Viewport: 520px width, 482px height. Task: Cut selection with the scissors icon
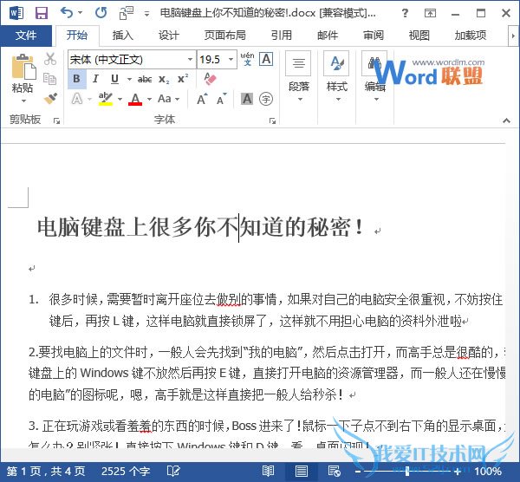(50, 59)
